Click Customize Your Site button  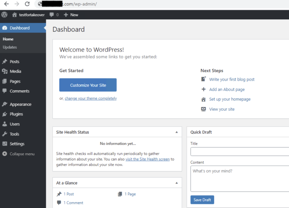pos(88,85)
